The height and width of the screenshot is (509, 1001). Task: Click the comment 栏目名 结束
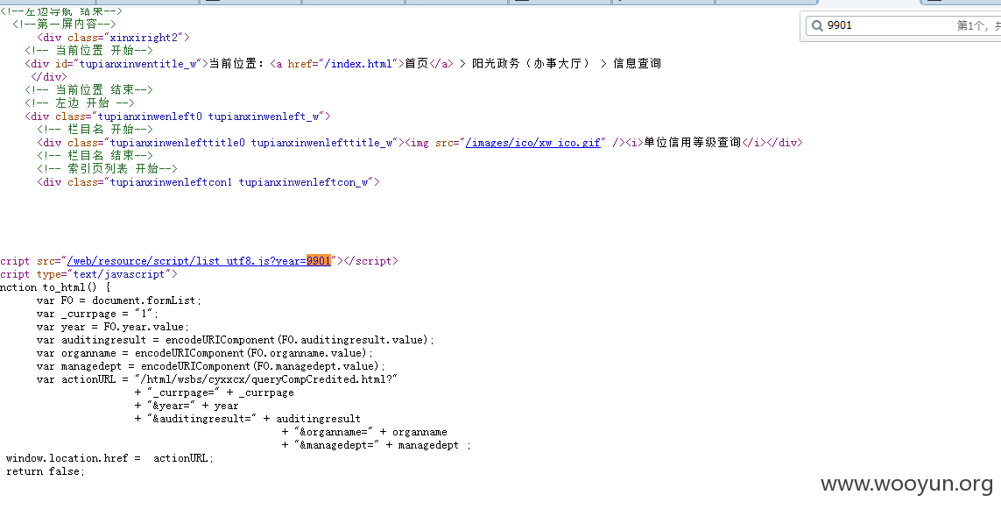coord(95,155)
